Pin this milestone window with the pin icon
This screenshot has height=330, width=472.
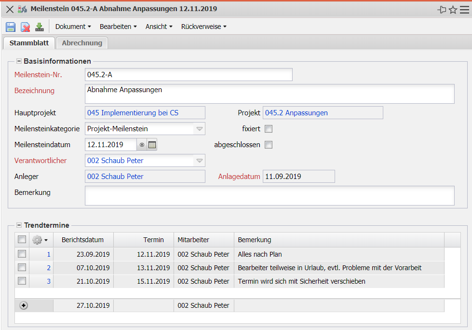click(442, 10)
